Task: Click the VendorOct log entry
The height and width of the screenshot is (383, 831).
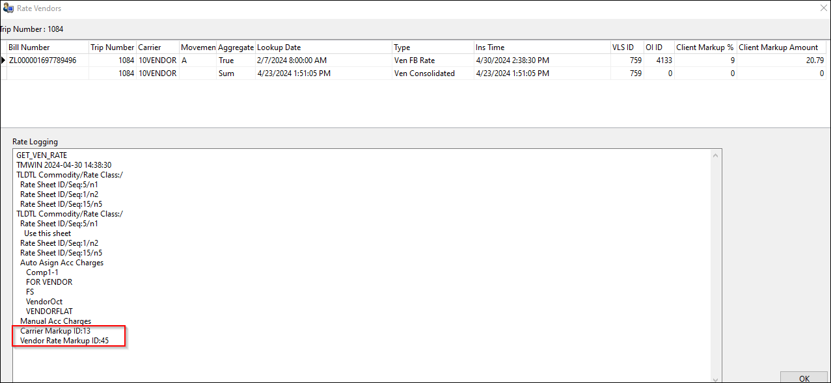Action: pyautogui.click(x=44, y=302)
